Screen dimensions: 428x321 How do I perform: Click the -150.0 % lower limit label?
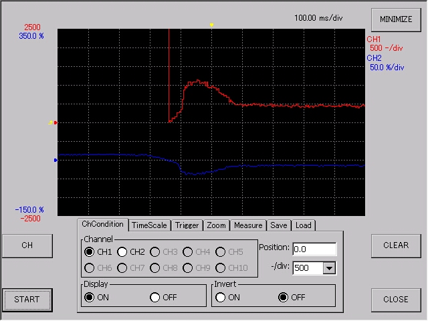[x=29, y=210]
